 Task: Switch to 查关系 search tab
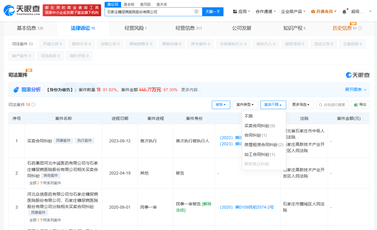pos(162,4)
